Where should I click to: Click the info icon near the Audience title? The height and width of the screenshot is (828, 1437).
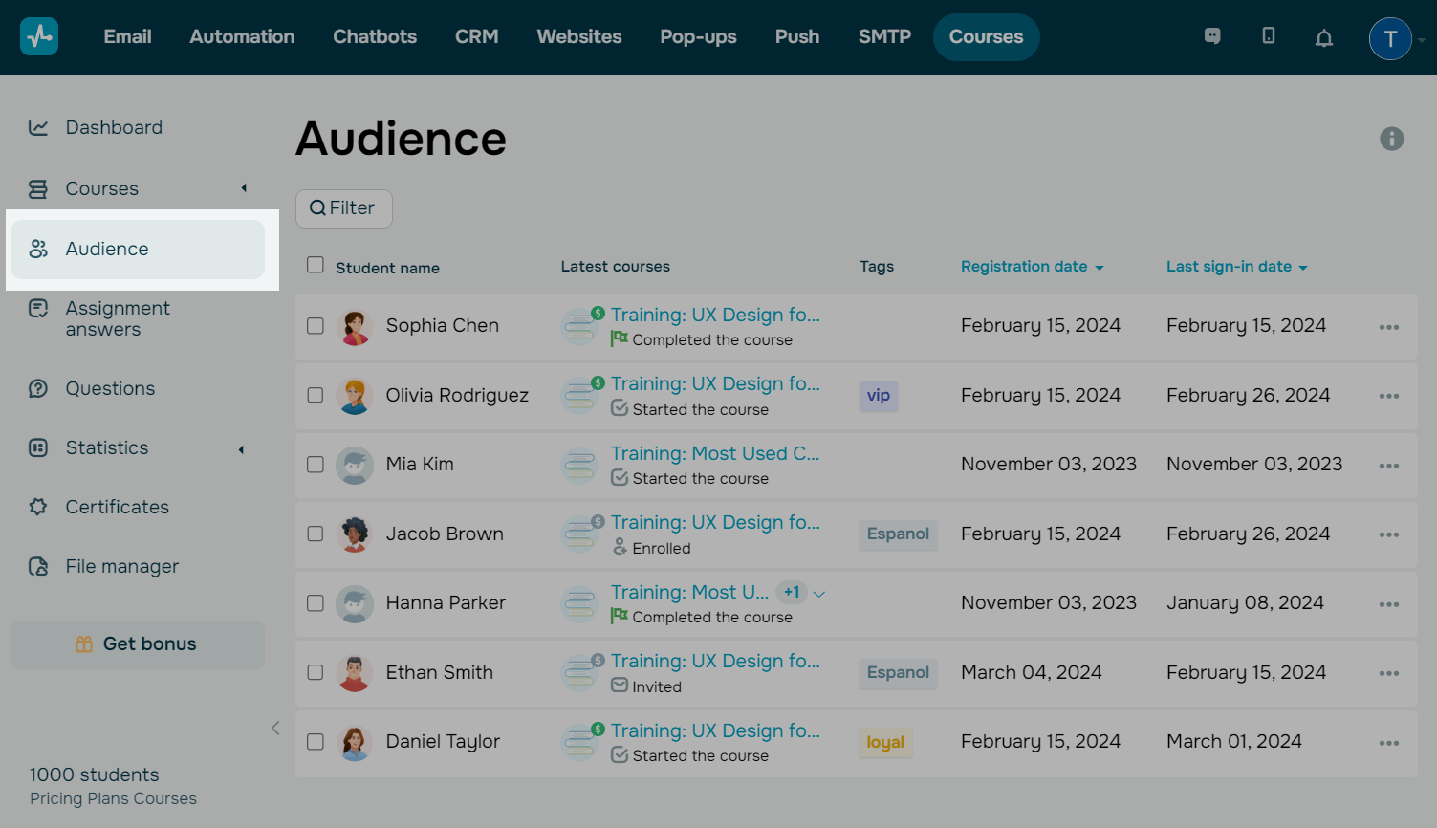[1392, 139]
